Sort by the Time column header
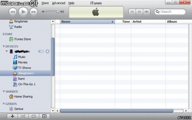192x120 pixels. (123, 22)
